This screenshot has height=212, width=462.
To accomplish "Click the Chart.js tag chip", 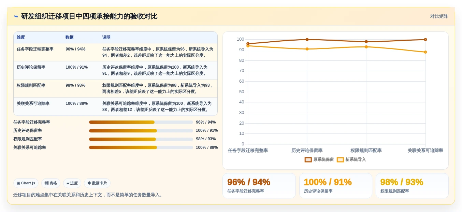I will pyautogui.click(x=26, y=183).
